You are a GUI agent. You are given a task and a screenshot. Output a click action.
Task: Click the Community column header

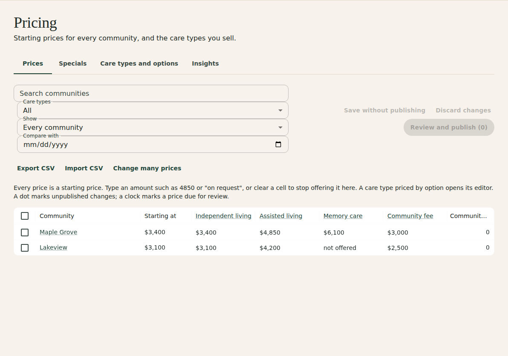[57, 216]
